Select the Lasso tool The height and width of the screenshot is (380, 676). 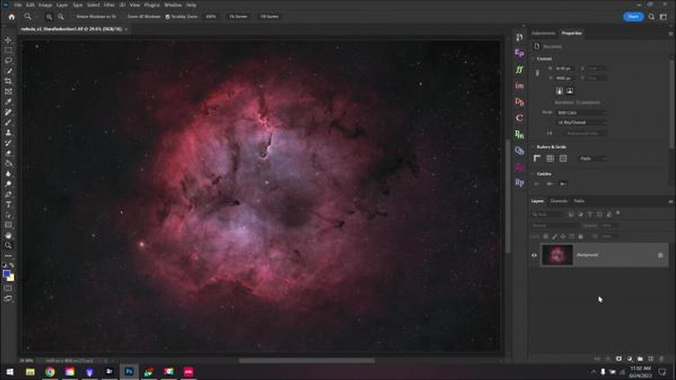click(x=8, y=61)
